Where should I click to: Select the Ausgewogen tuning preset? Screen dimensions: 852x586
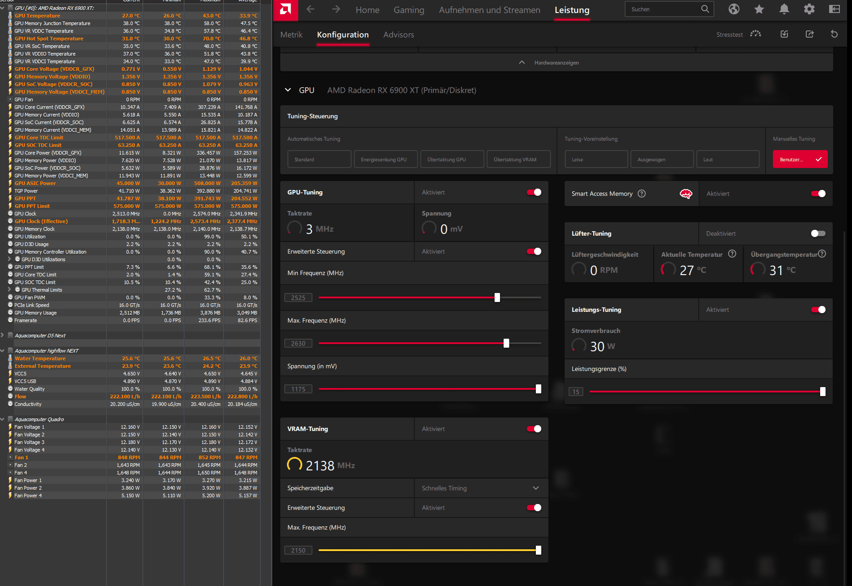coord(662,159)
